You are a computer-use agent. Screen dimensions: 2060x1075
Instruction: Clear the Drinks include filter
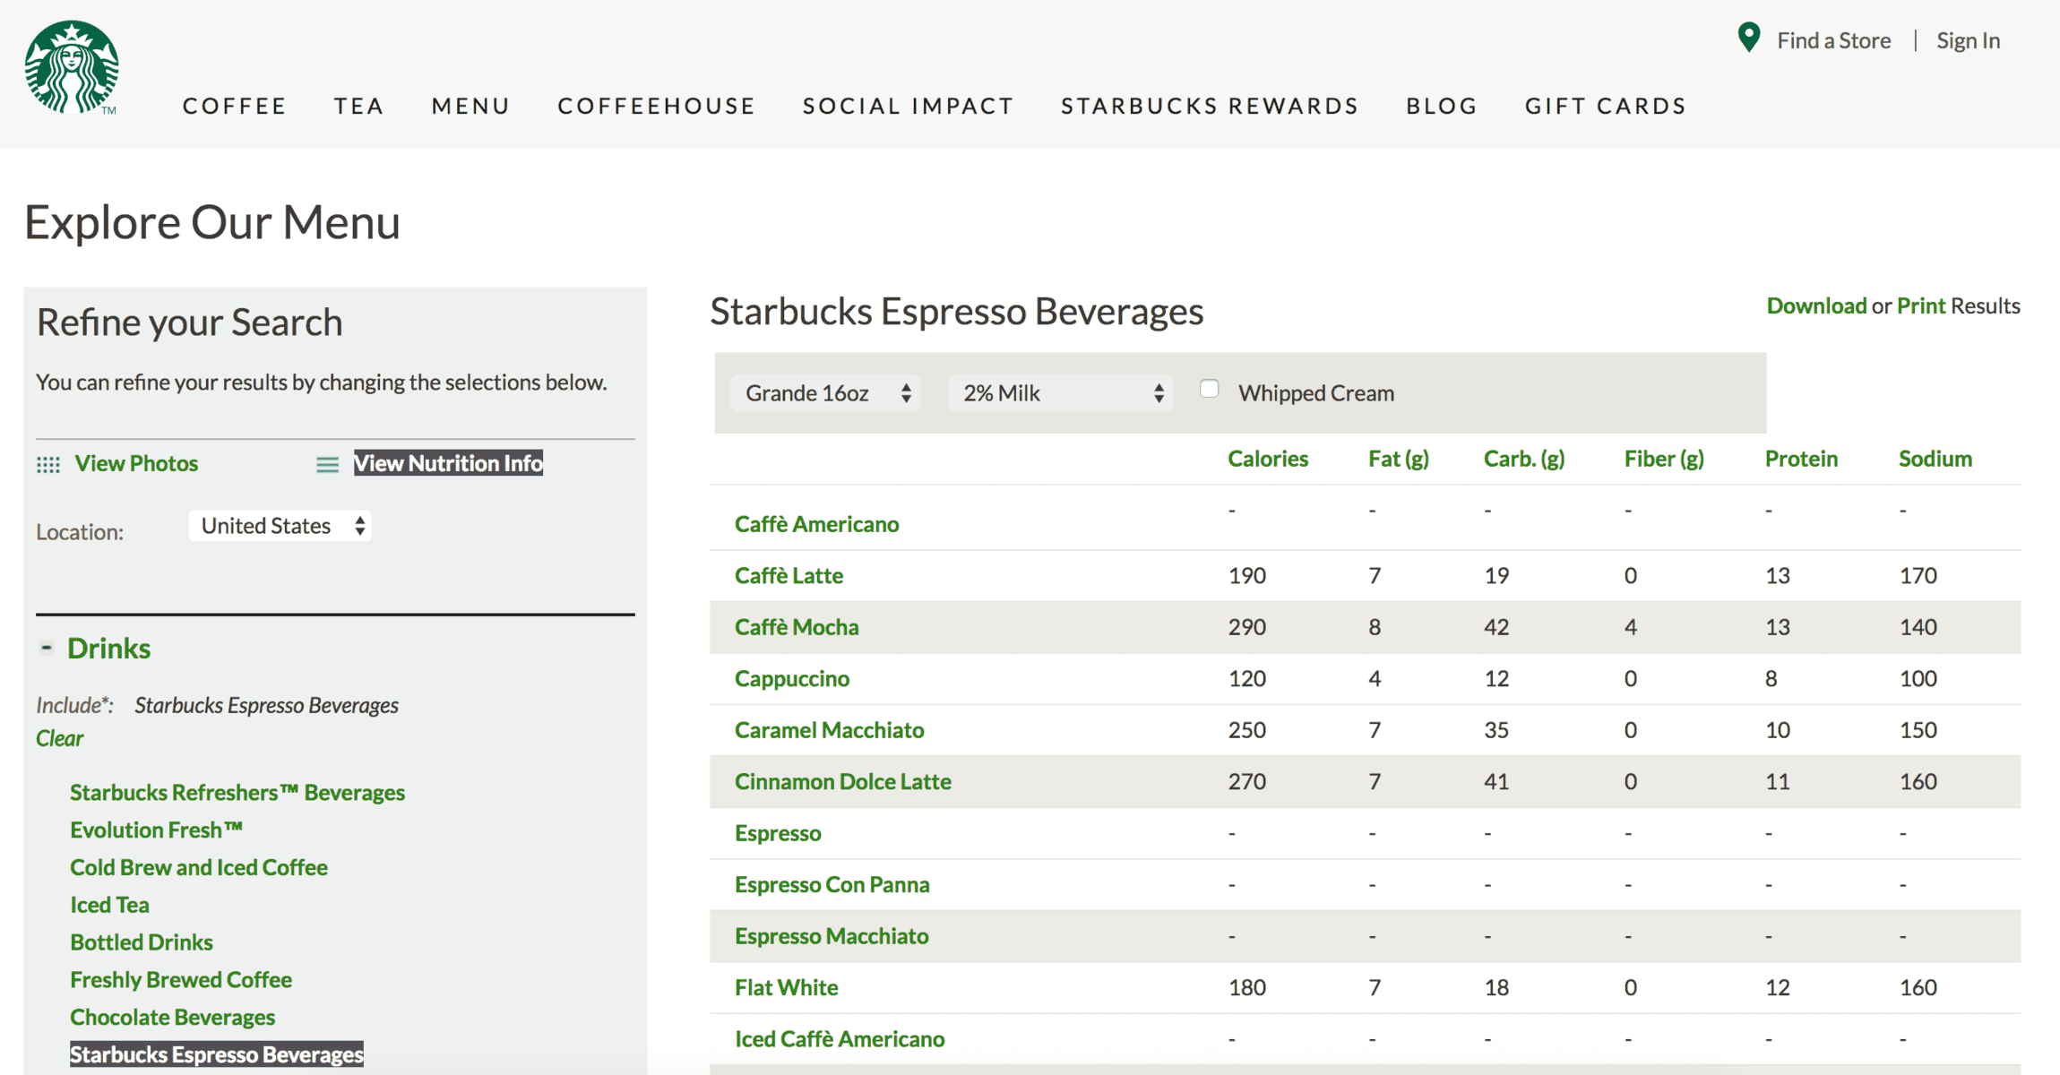click(59, 738)
